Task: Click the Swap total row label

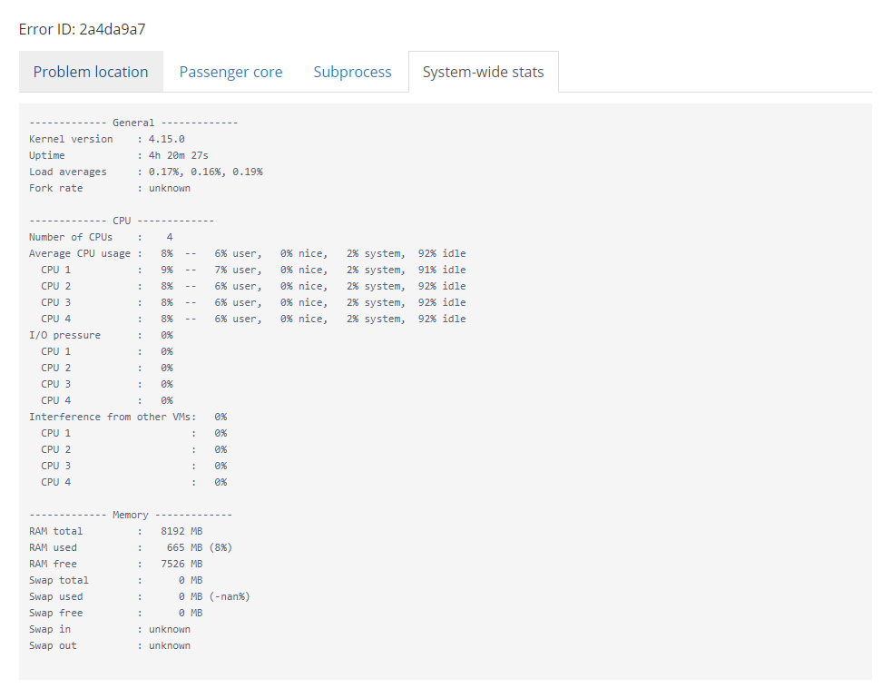Action: click(59, 580)
